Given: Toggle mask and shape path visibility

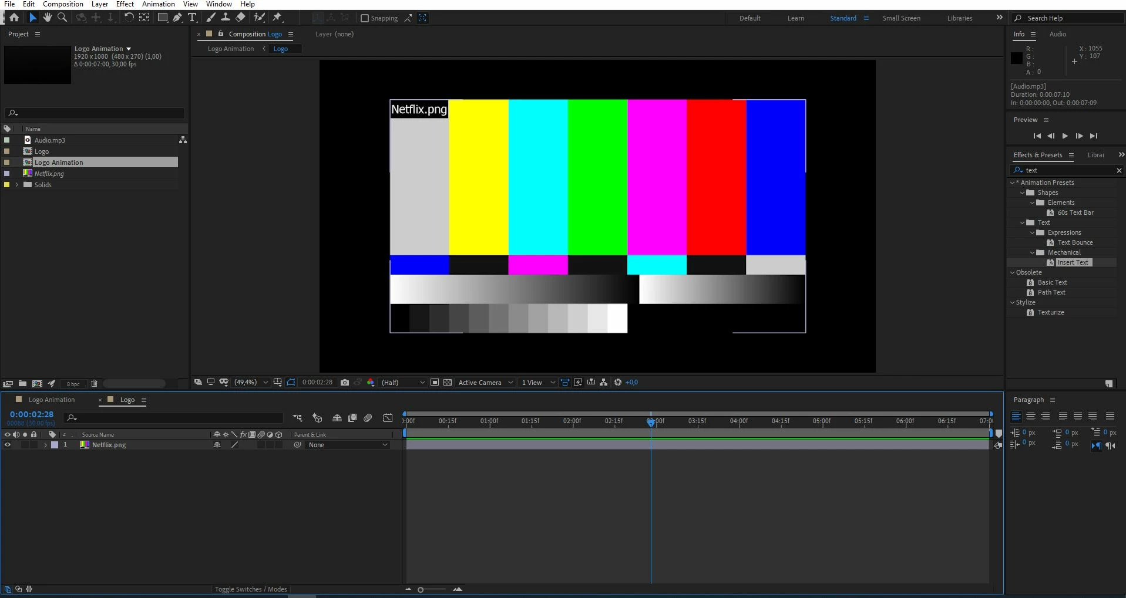Looking at the screenshot, I should 291,383.
